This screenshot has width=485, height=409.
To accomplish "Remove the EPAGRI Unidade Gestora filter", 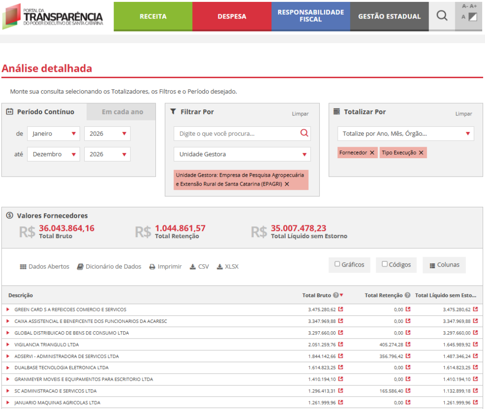I will coord(287,184).
